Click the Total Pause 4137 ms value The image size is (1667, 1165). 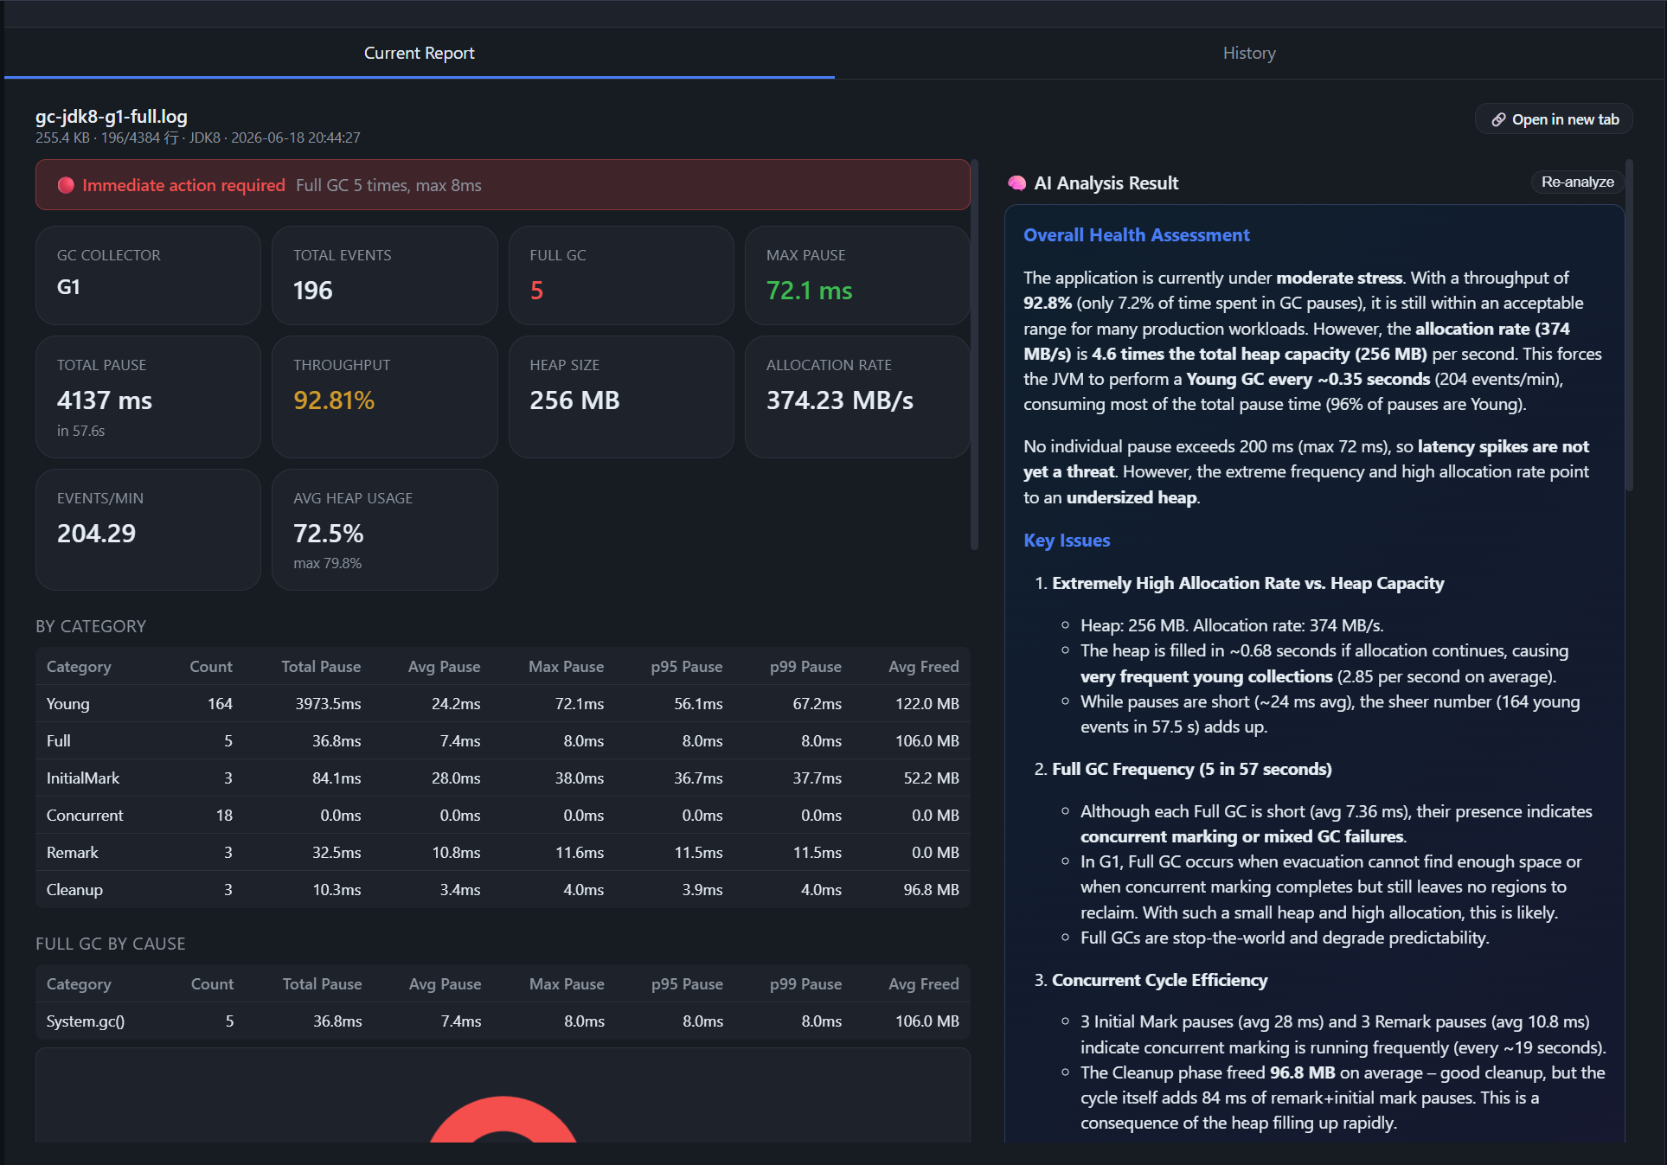[105, 400]
